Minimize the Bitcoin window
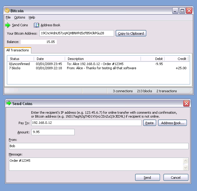 pos(175,11)
